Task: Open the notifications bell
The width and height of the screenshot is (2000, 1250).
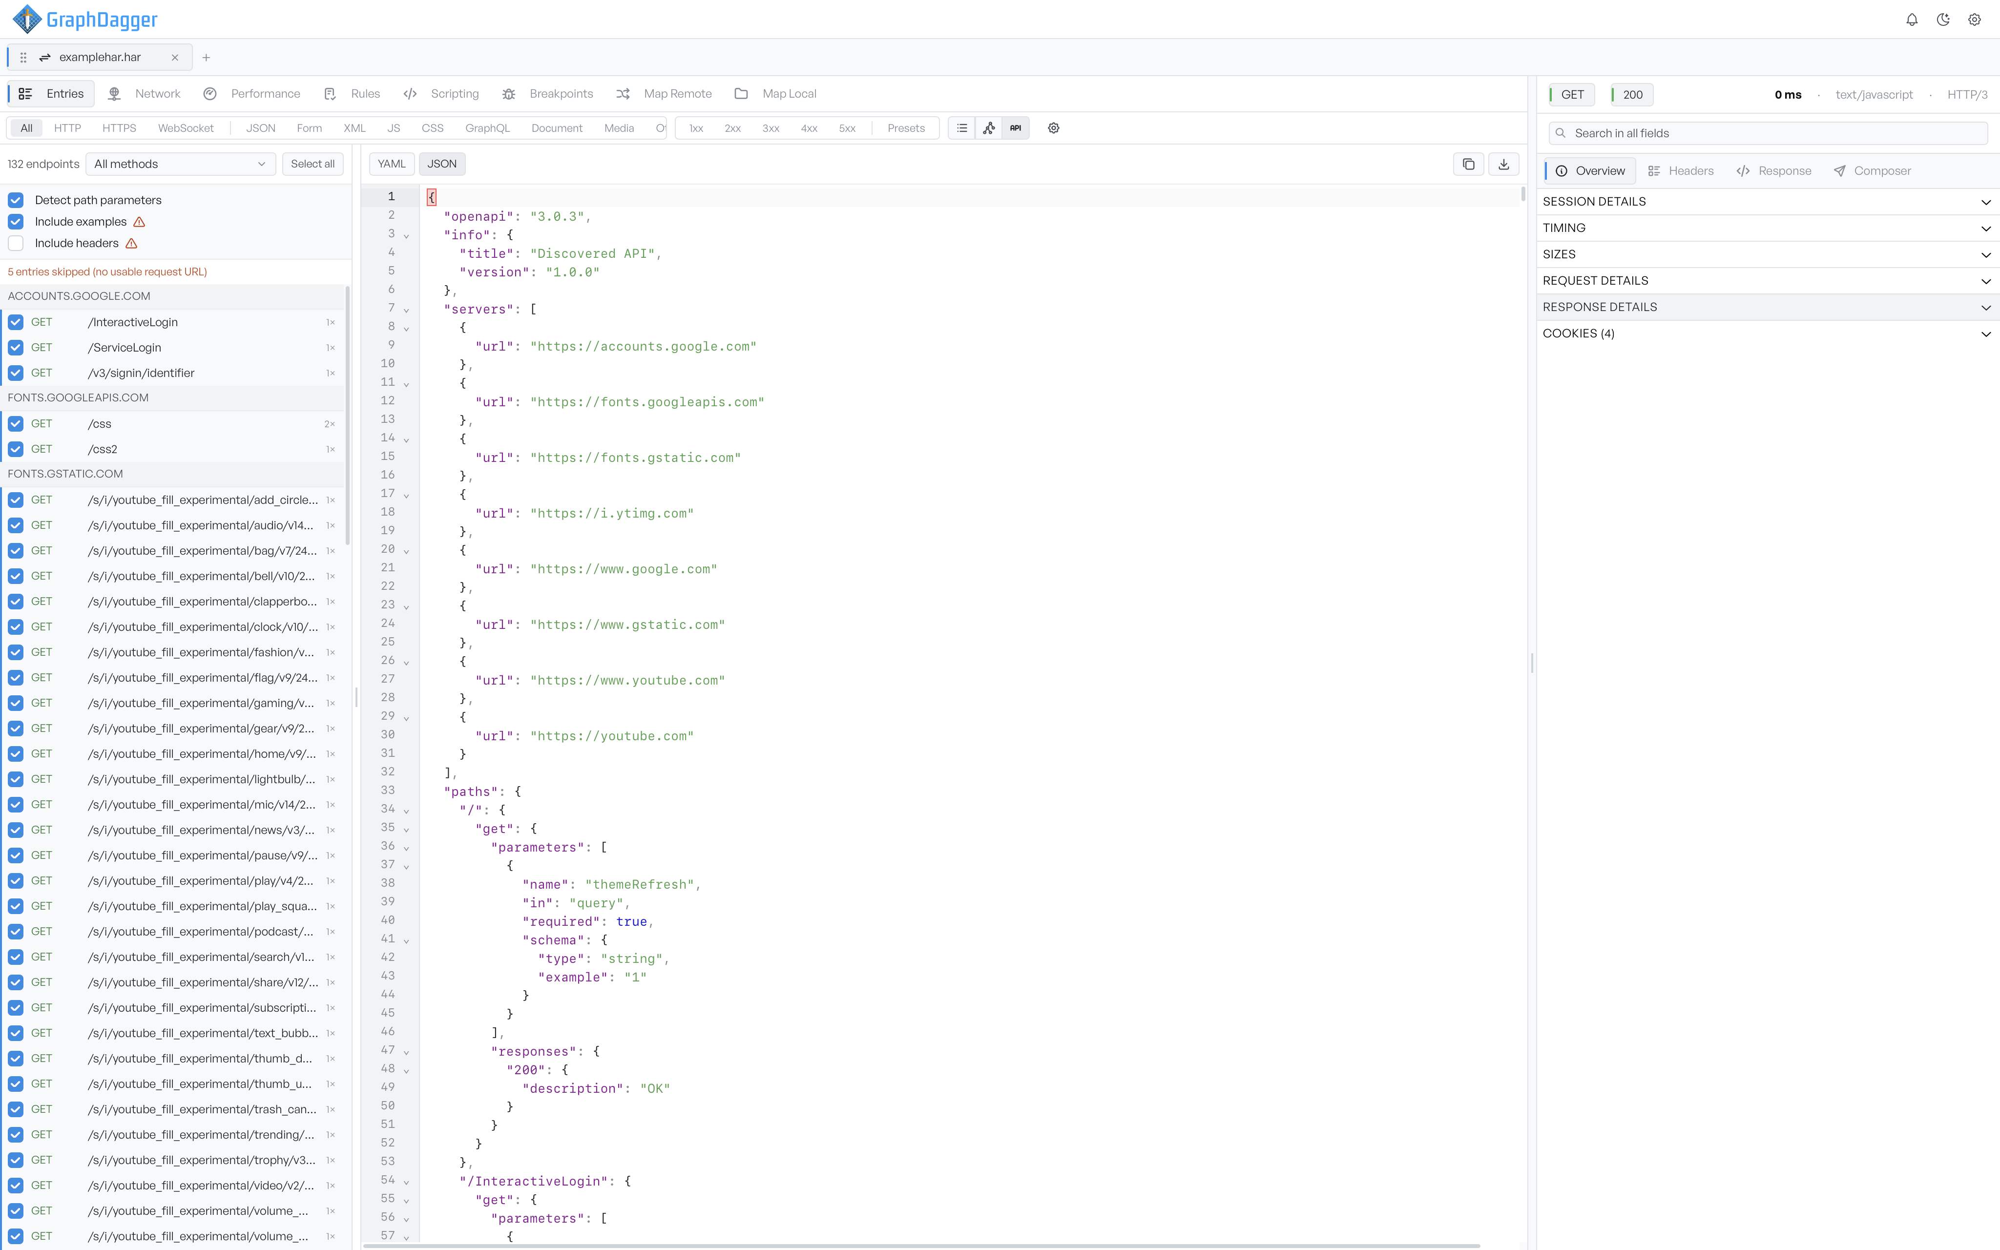Action: 1912,20
